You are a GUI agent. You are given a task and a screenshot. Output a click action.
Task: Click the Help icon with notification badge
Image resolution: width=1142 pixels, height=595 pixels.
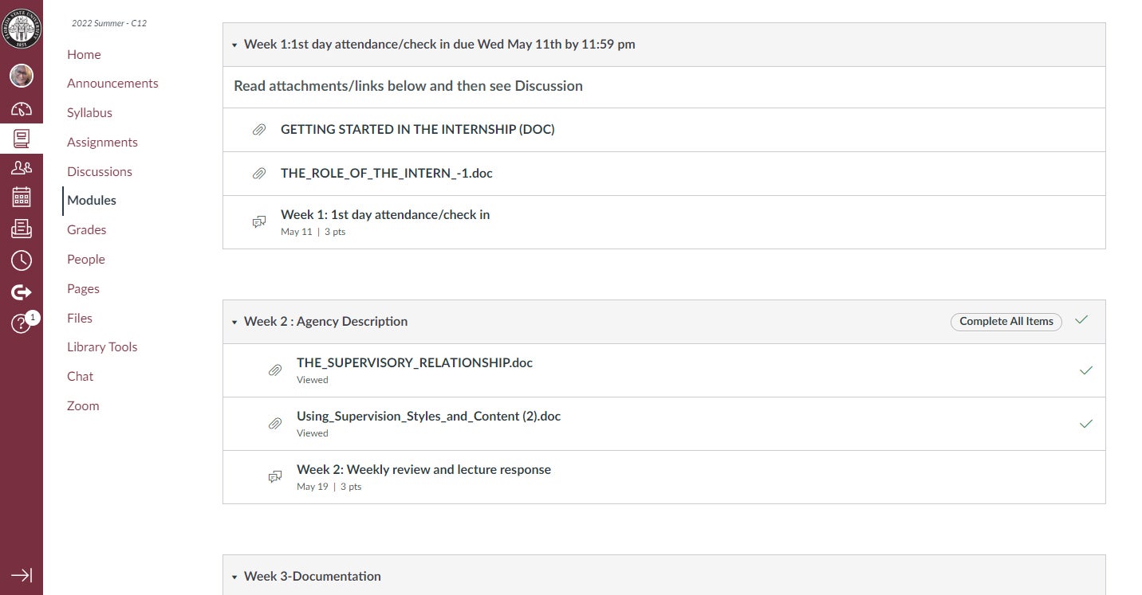pos(22,323)
